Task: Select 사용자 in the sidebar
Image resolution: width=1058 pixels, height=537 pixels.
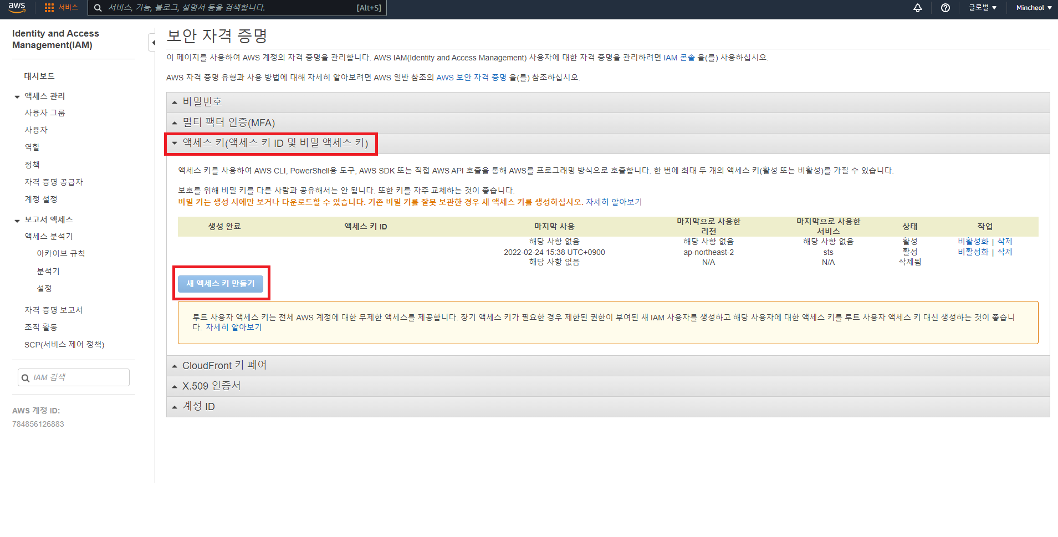Action: pyautogui.click(x=36, y=130)
